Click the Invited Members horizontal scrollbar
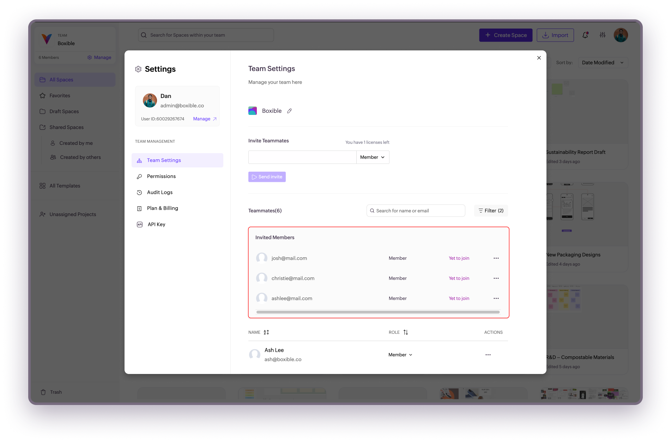 click(x=378, y=312)
